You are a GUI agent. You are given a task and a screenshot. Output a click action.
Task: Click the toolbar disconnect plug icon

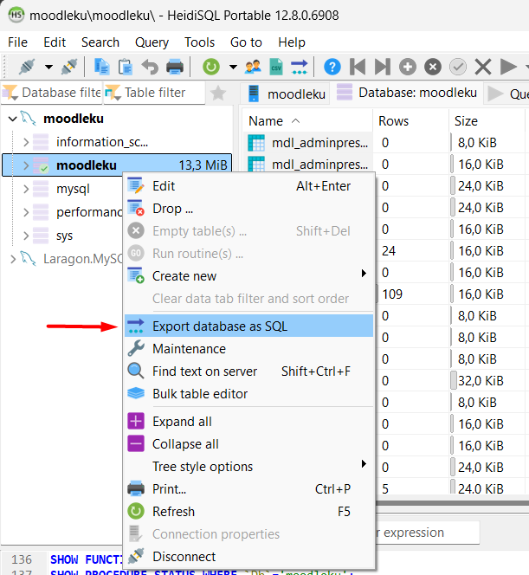tap(69, 67)
